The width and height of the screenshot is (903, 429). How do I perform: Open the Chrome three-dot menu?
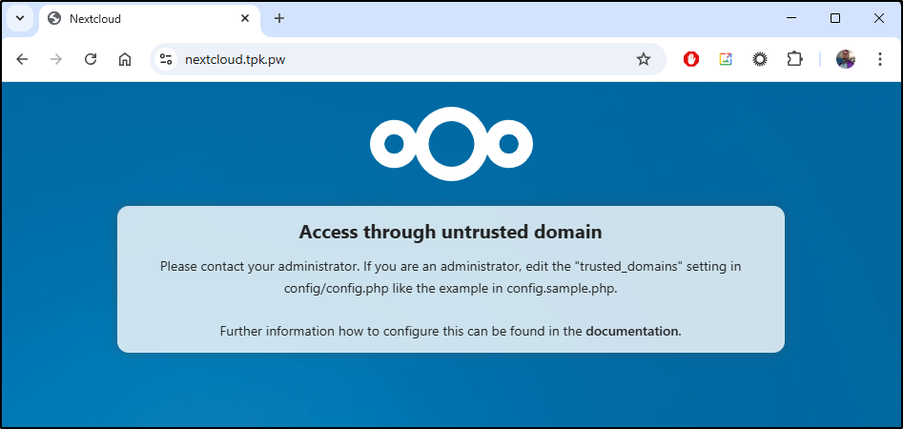pyautogui.click(x=880, y=59)
